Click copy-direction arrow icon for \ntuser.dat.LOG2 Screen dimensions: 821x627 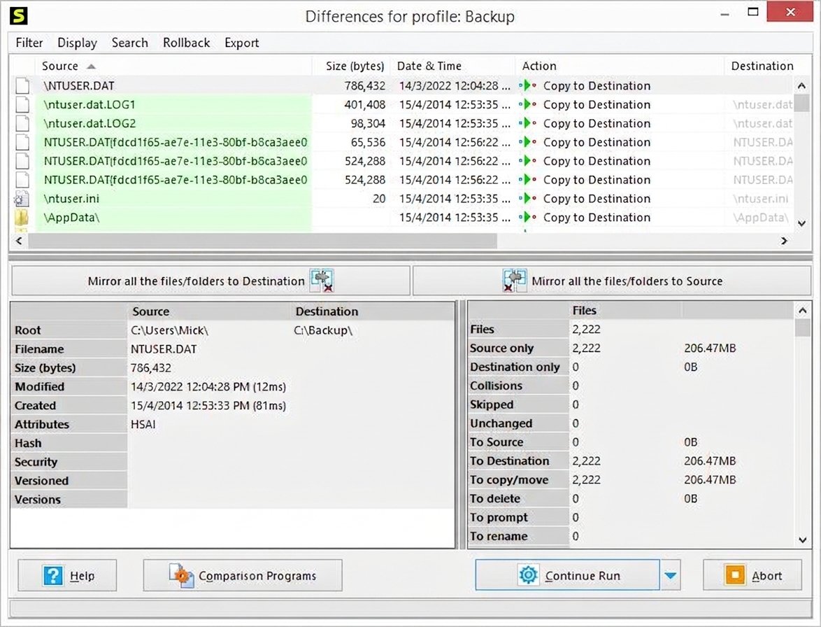(528, 123)
